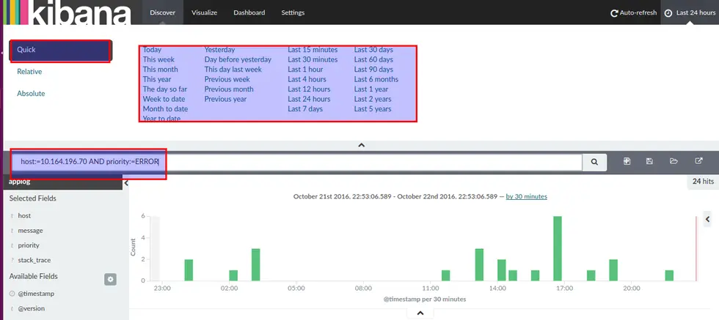Collapse the field sidebar arrow
Viewport: 719px width, 320px height.
pyautogui.click(x=126, y=183)
